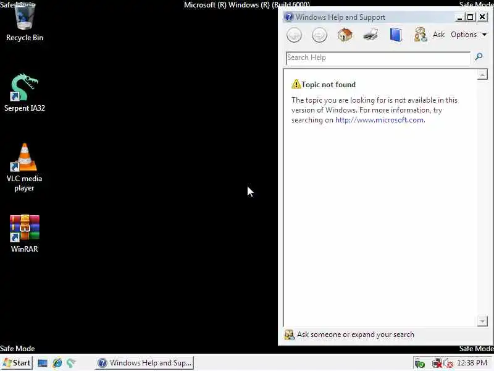Go back in Help and Support
Screen dimensions: 494x371
click(295, 35)
